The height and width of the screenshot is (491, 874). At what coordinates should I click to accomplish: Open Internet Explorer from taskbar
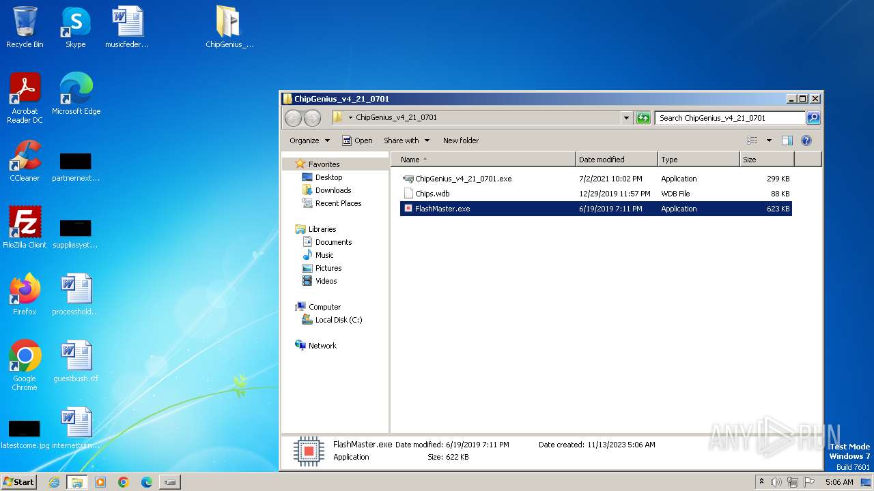click(54, 482)
